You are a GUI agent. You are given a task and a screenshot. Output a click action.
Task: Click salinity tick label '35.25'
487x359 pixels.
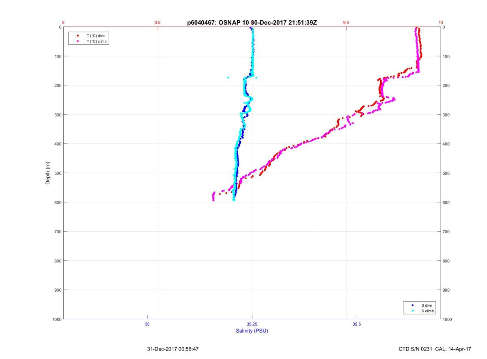pos(252,324)
